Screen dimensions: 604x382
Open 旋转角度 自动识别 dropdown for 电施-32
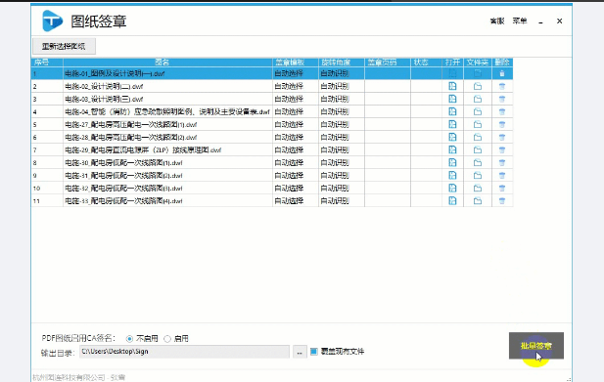(x=342, y=188)
